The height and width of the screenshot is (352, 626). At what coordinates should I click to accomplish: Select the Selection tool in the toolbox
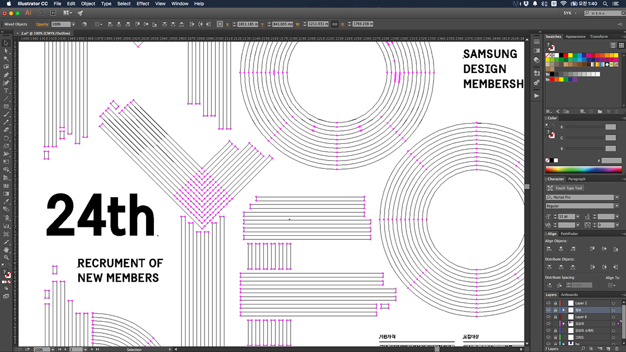[x=6, y=43]
